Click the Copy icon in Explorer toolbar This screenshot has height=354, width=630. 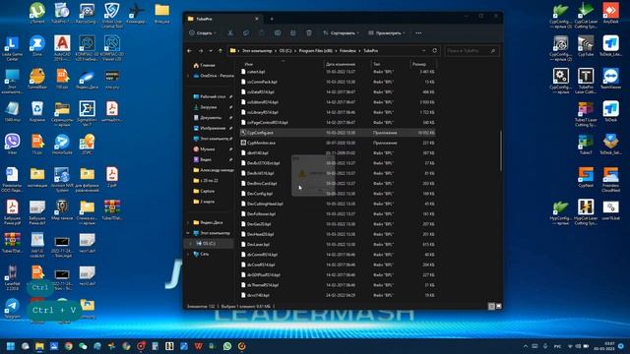tap(245, 32)
